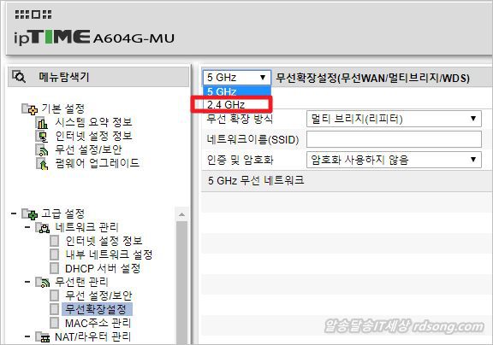Screen dimensions: 493x345
Task: Select 5 GHz in the band list
Action: pyautogui.click(x=237, y=91)
